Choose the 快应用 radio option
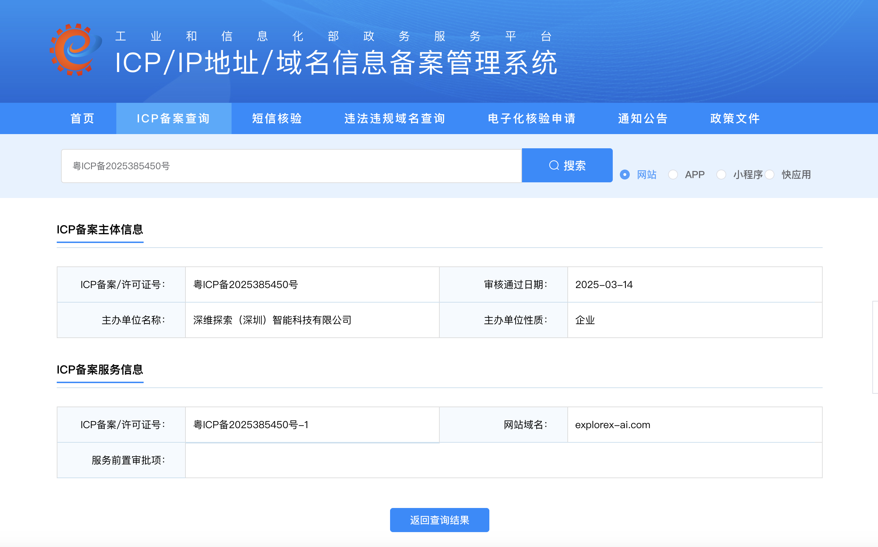Screen dimensions: 878x547 [769, 175]
